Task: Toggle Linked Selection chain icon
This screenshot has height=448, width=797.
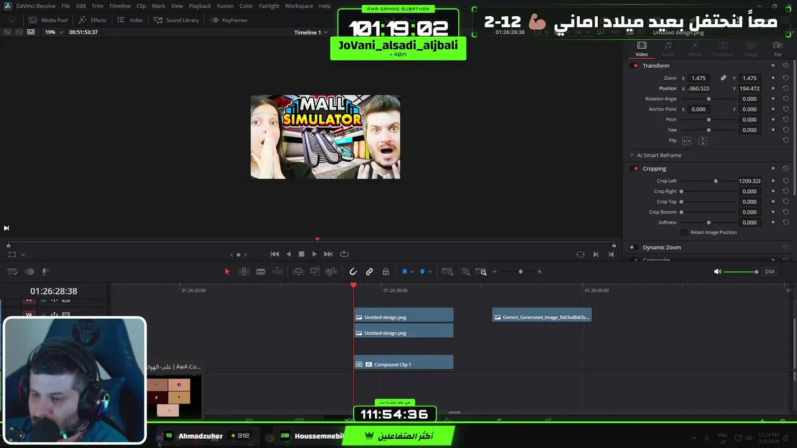Action: pyautogui.click(x=369, y=271)
